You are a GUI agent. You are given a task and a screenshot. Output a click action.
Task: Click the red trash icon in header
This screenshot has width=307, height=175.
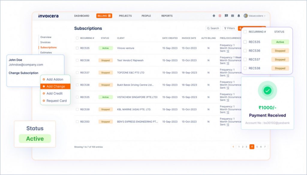[220, 16]
